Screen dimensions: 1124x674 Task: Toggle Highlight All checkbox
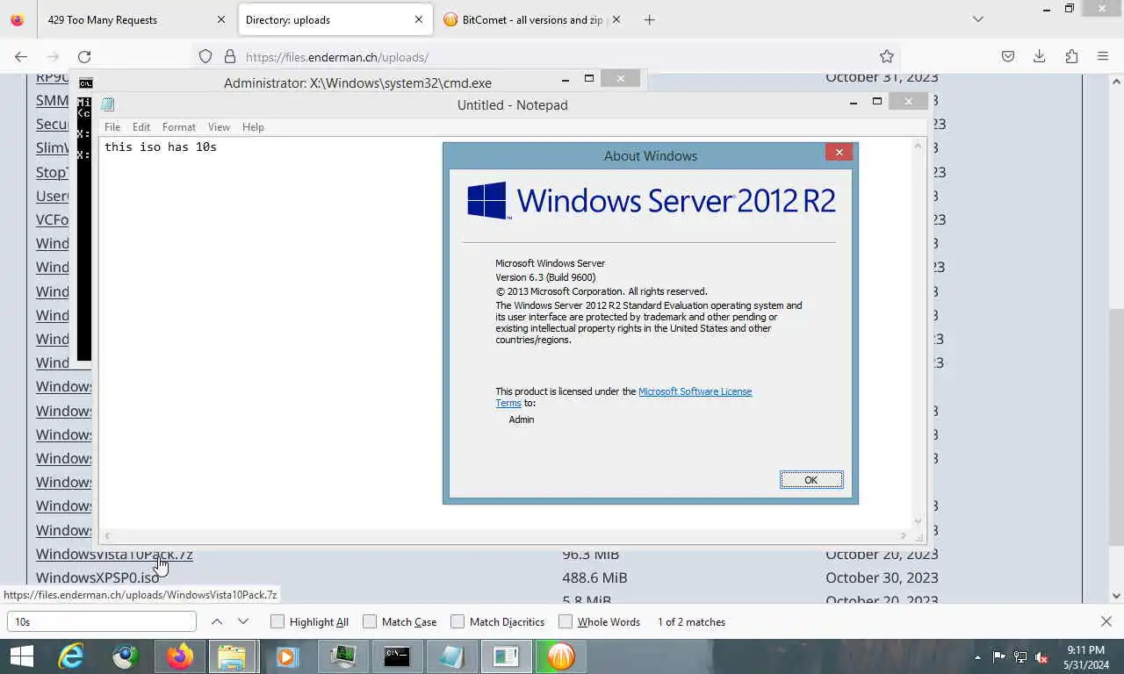click(x=277, y=621)
